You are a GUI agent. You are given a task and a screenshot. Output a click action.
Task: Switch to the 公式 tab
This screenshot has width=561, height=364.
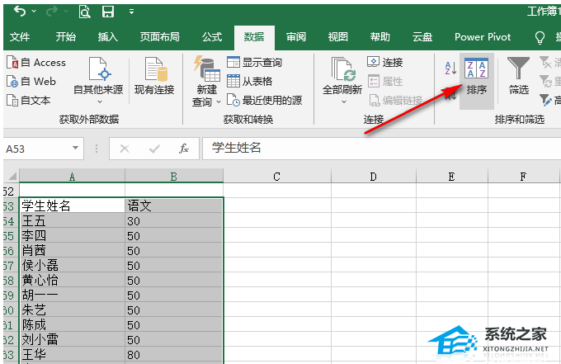212,37
